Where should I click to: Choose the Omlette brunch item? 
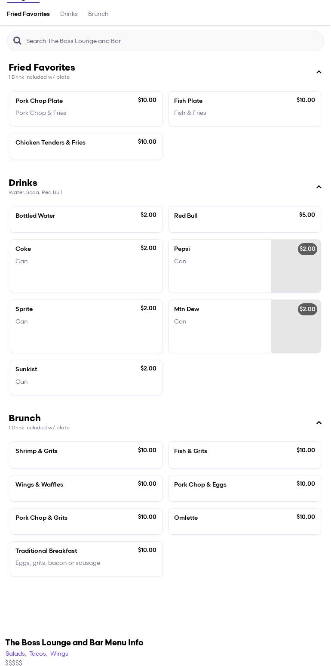click(x=245, y=521)
